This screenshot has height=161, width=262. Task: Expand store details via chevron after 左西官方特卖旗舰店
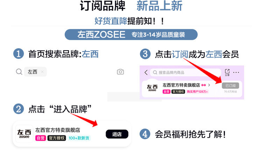[209, 85]
